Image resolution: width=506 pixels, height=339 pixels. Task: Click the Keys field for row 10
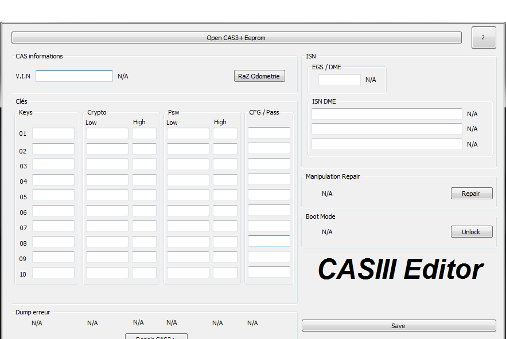coord(53,273)
